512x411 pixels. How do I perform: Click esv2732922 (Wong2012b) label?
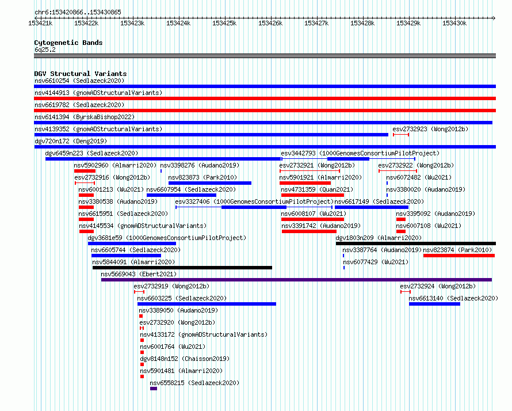(416, 165)
